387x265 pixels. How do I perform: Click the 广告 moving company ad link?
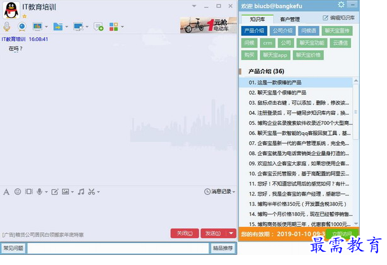pos(43,235)
